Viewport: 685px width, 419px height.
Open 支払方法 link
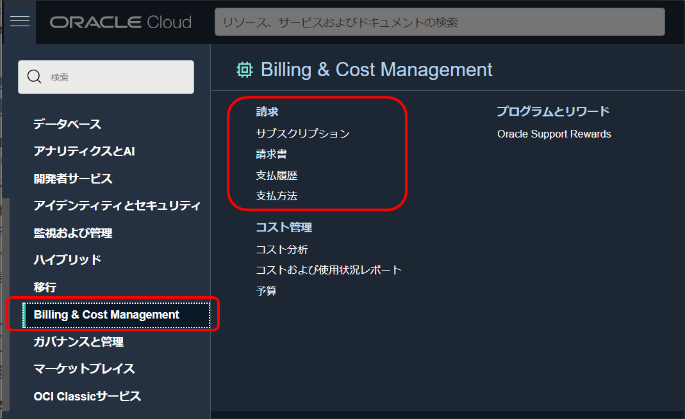point(277,196)
